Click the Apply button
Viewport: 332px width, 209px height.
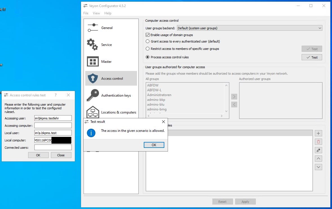(245, 201)
